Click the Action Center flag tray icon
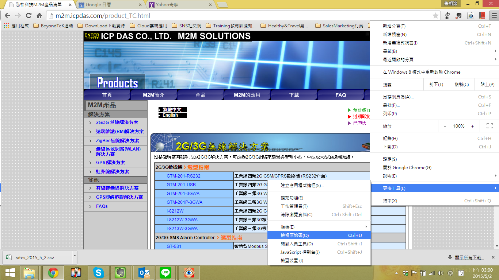This screenshot has height=280, width=499. tap(415, 273)
